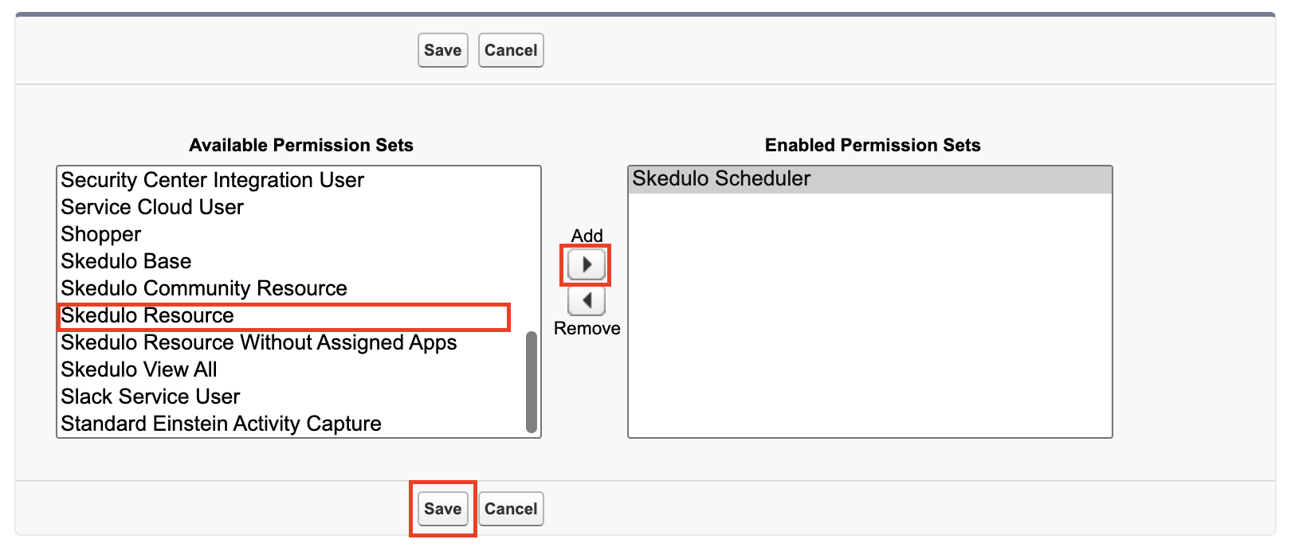Select Skedulo Resource in available list
The width and height of the screenshot is (1291, 551).
(x=147, y=316)
